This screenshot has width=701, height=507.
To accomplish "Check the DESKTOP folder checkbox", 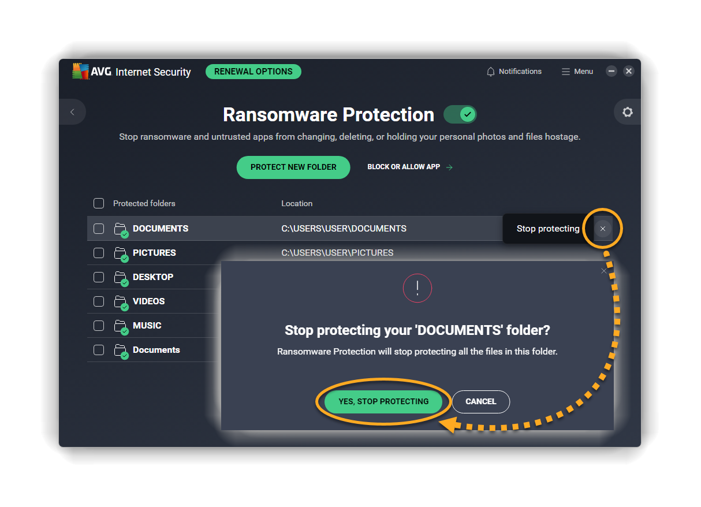I will (x=99, y=277).
